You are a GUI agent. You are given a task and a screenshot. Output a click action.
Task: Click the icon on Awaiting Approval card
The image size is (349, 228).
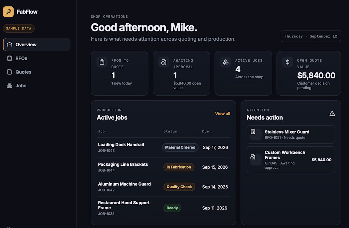point(164,62)
